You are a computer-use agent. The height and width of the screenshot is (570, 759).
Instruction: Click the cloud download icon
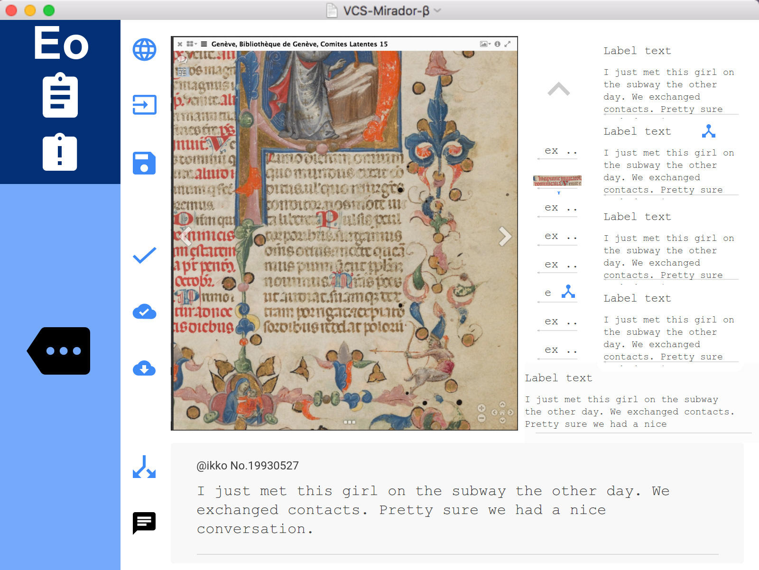[x=144, y=368]
